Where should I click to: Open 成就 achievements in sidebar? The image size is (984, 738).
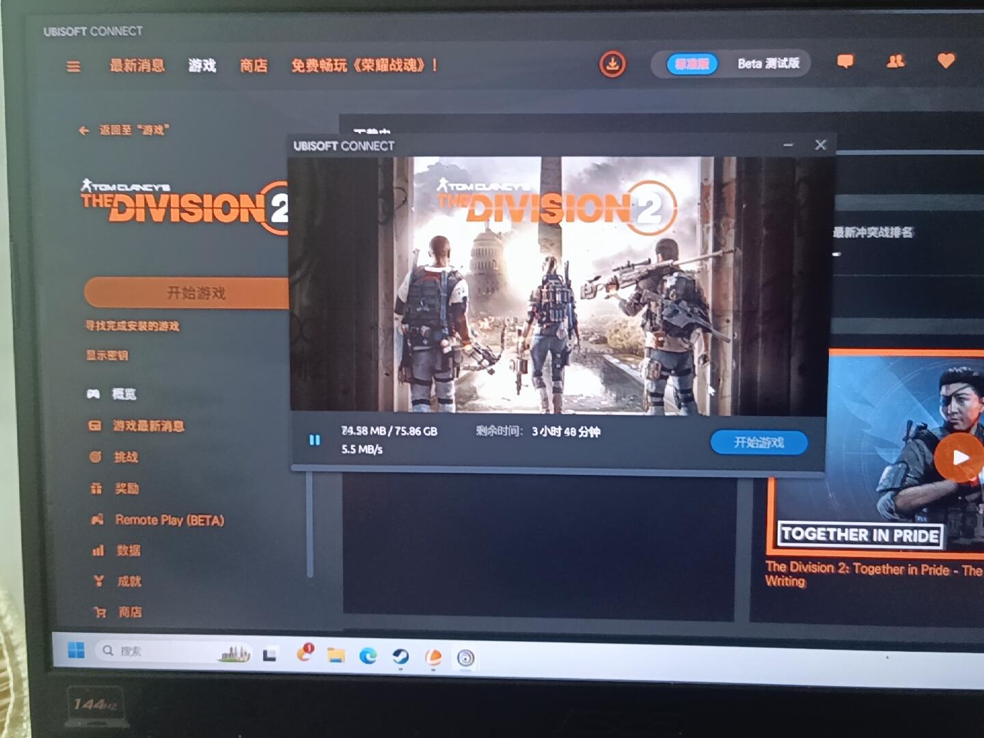128,582
